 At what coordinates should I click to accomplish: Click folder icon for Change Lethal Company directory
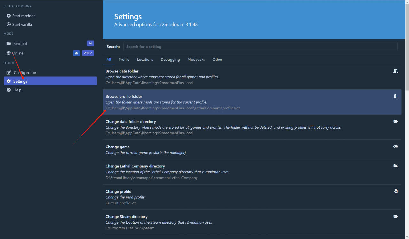pyautogui.click(x=396, y=166)
